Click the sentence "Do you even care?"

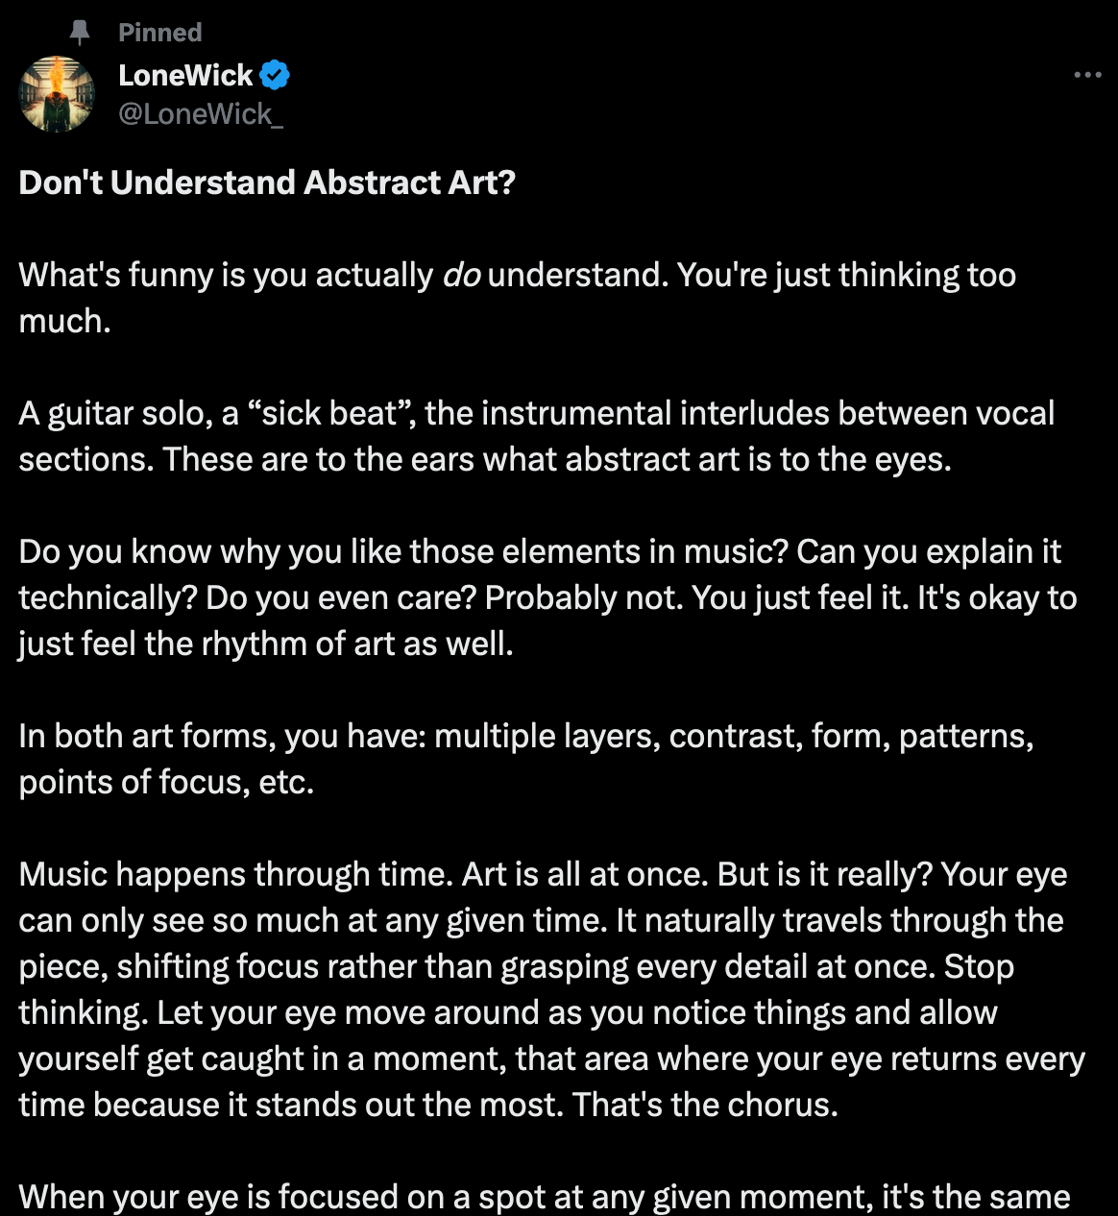[341, 597]
